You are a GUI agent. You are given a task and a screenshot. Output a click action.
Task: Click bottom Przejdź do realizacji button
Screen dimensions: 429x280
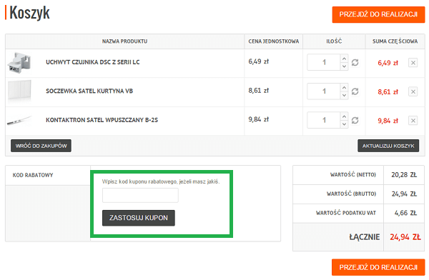pyautogui.click(x=378, y=267)
